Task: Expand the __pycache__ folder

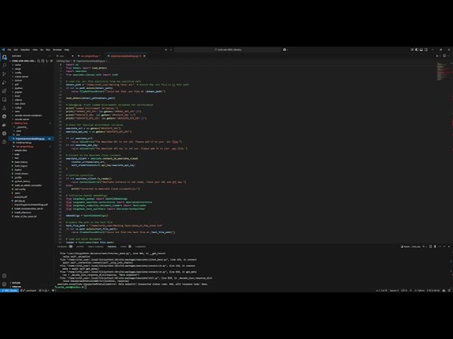Action: tap(22, 127)
